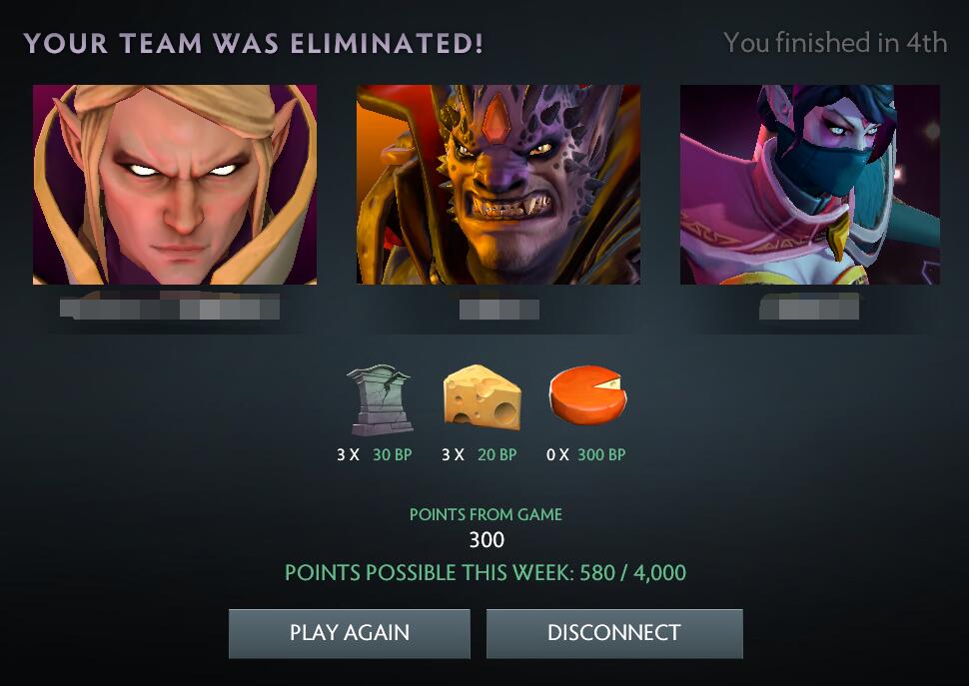Click the 3 X 20 BP label
Image resolution: width=969 pixels, height=686 pixels.
pyautogui.click(x=479, y=455)
